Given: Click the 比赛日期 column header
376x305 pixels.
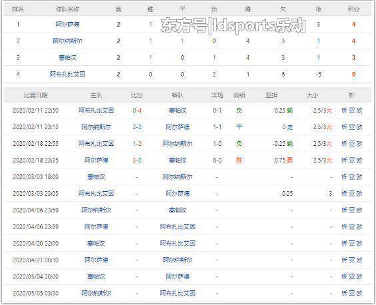Looking at the screenshot, I should [x=35, y=95].
